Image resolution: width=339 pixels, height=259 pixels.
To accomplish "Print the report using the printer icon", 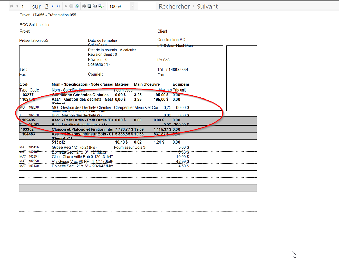I will [x=84, y=6].
